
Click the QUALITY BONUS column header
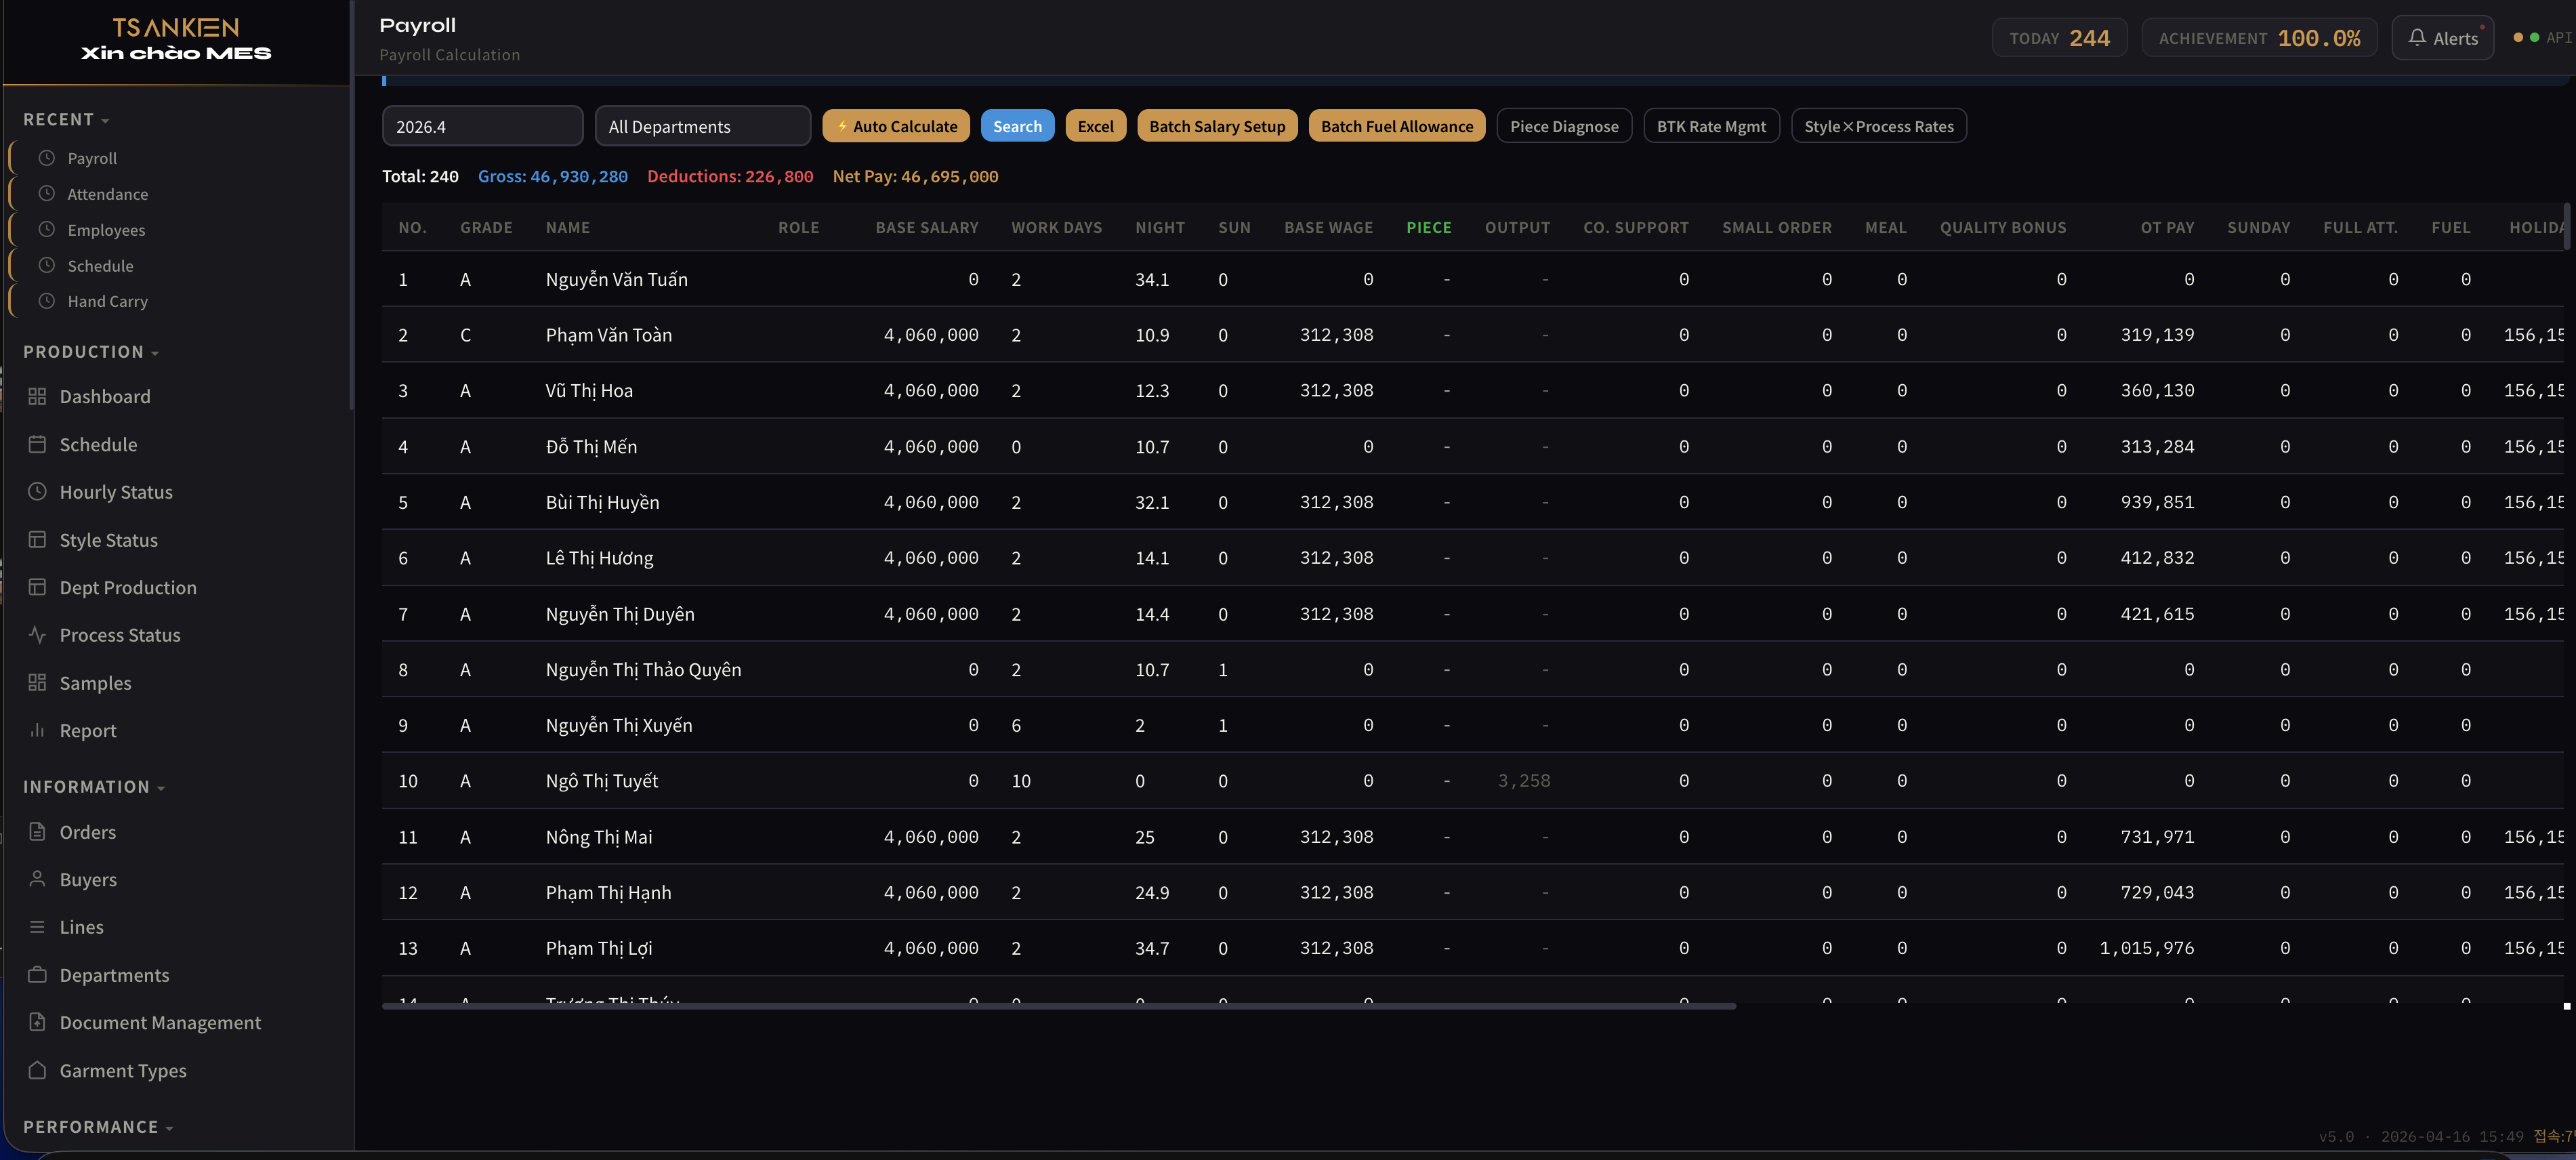coord(2003,228)
